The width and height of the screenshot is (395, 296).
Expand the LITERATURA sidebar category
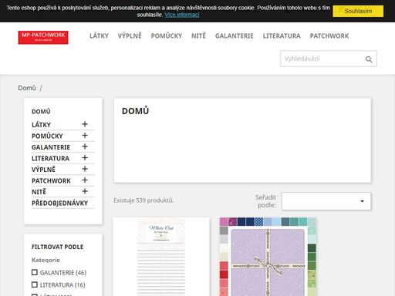pyautogui.click(x=85, y=158)
